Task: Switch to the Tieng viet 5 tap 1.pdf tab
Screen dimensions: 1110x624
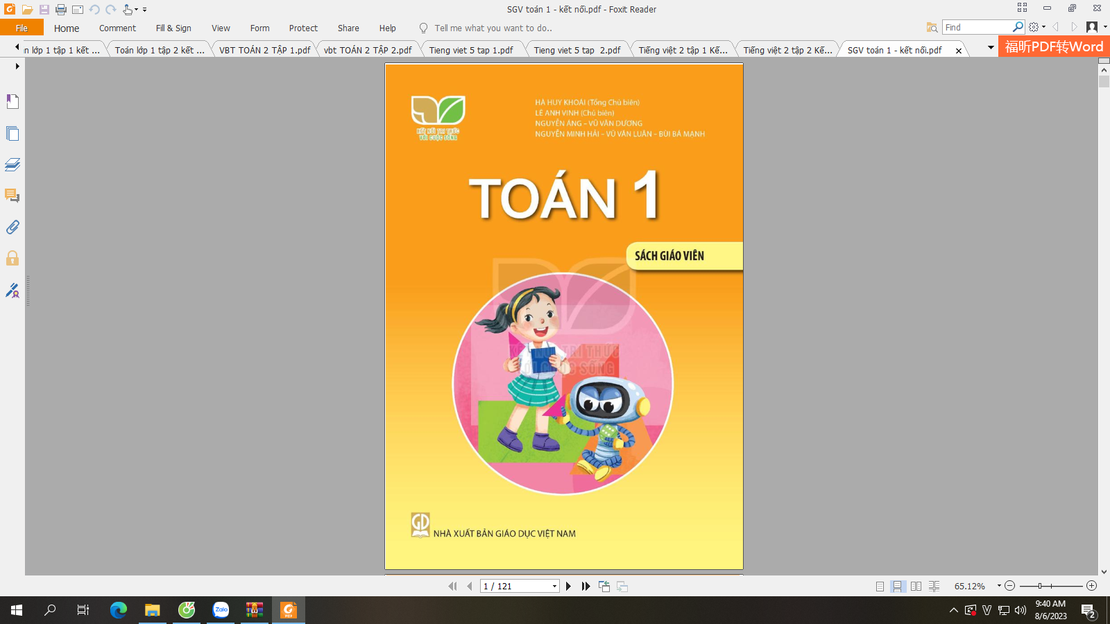Action: click(x=471, y=50)
